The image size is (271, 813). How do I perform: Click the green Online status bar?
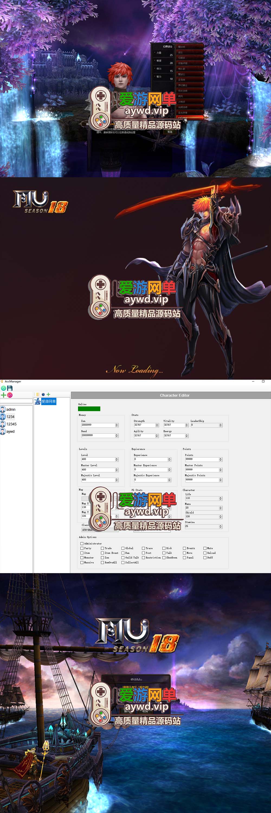(89, 409)
